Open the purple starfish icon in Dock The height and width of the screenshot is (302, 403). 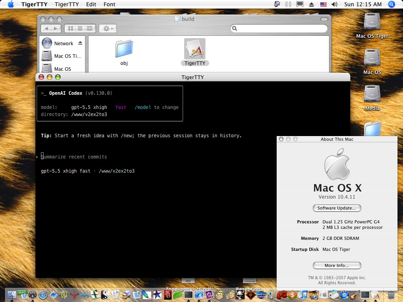click(157, 295)
